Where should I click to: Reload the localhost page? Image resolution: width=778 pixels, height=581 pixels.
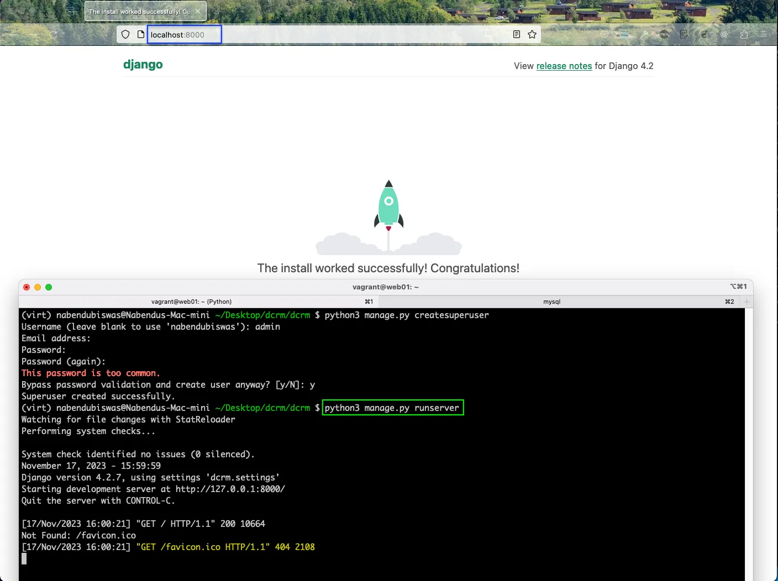[x=53, y=34]
